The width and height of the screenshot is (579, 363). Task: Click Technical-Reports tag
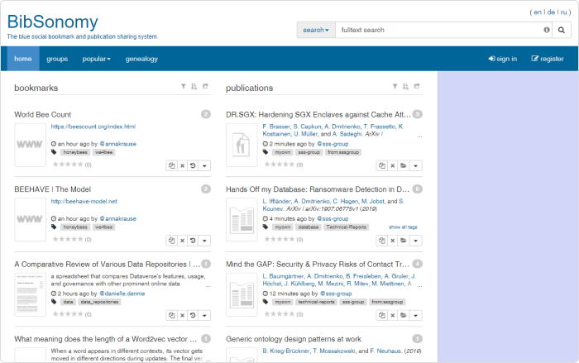tap(346, 227)
